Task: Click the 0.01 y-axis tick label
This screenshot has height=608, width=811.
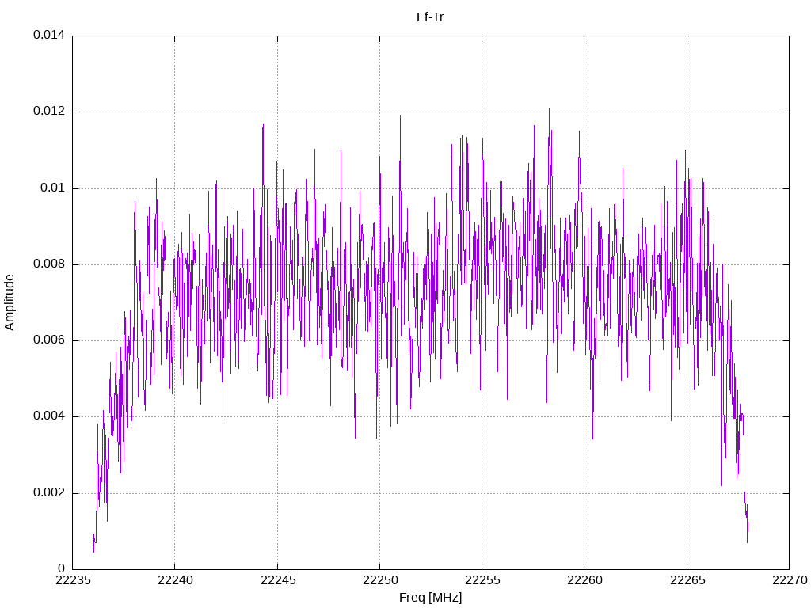Action: 53,188
